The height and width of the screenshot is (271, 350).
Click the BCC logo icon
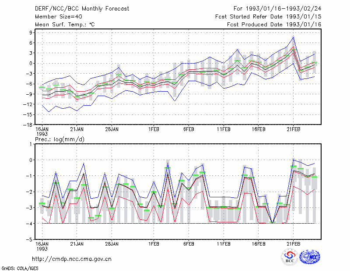click(x=290, y=257)
